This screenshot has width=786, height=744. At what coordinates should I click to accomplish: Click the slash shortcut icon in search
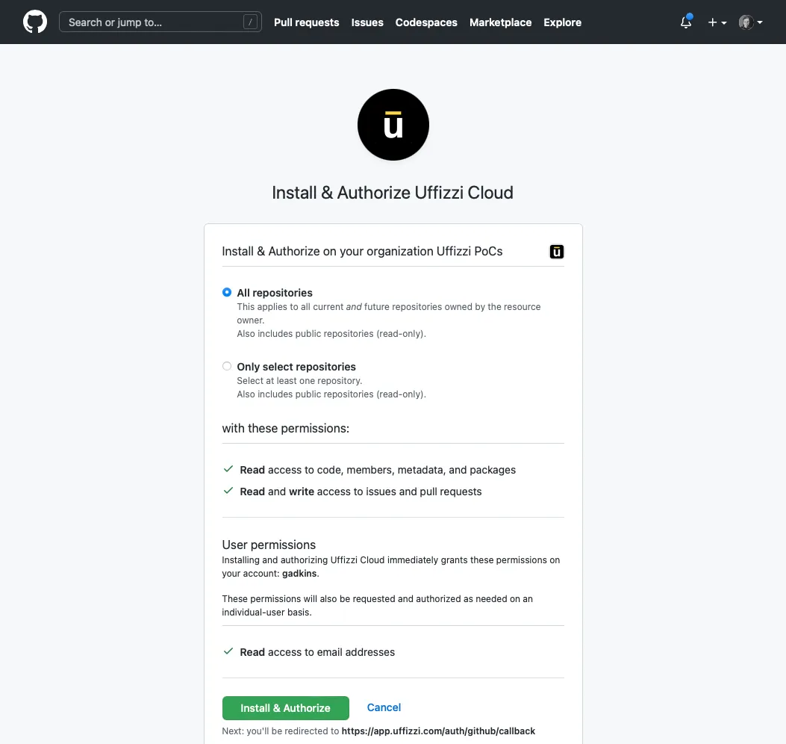pos(250,22)
